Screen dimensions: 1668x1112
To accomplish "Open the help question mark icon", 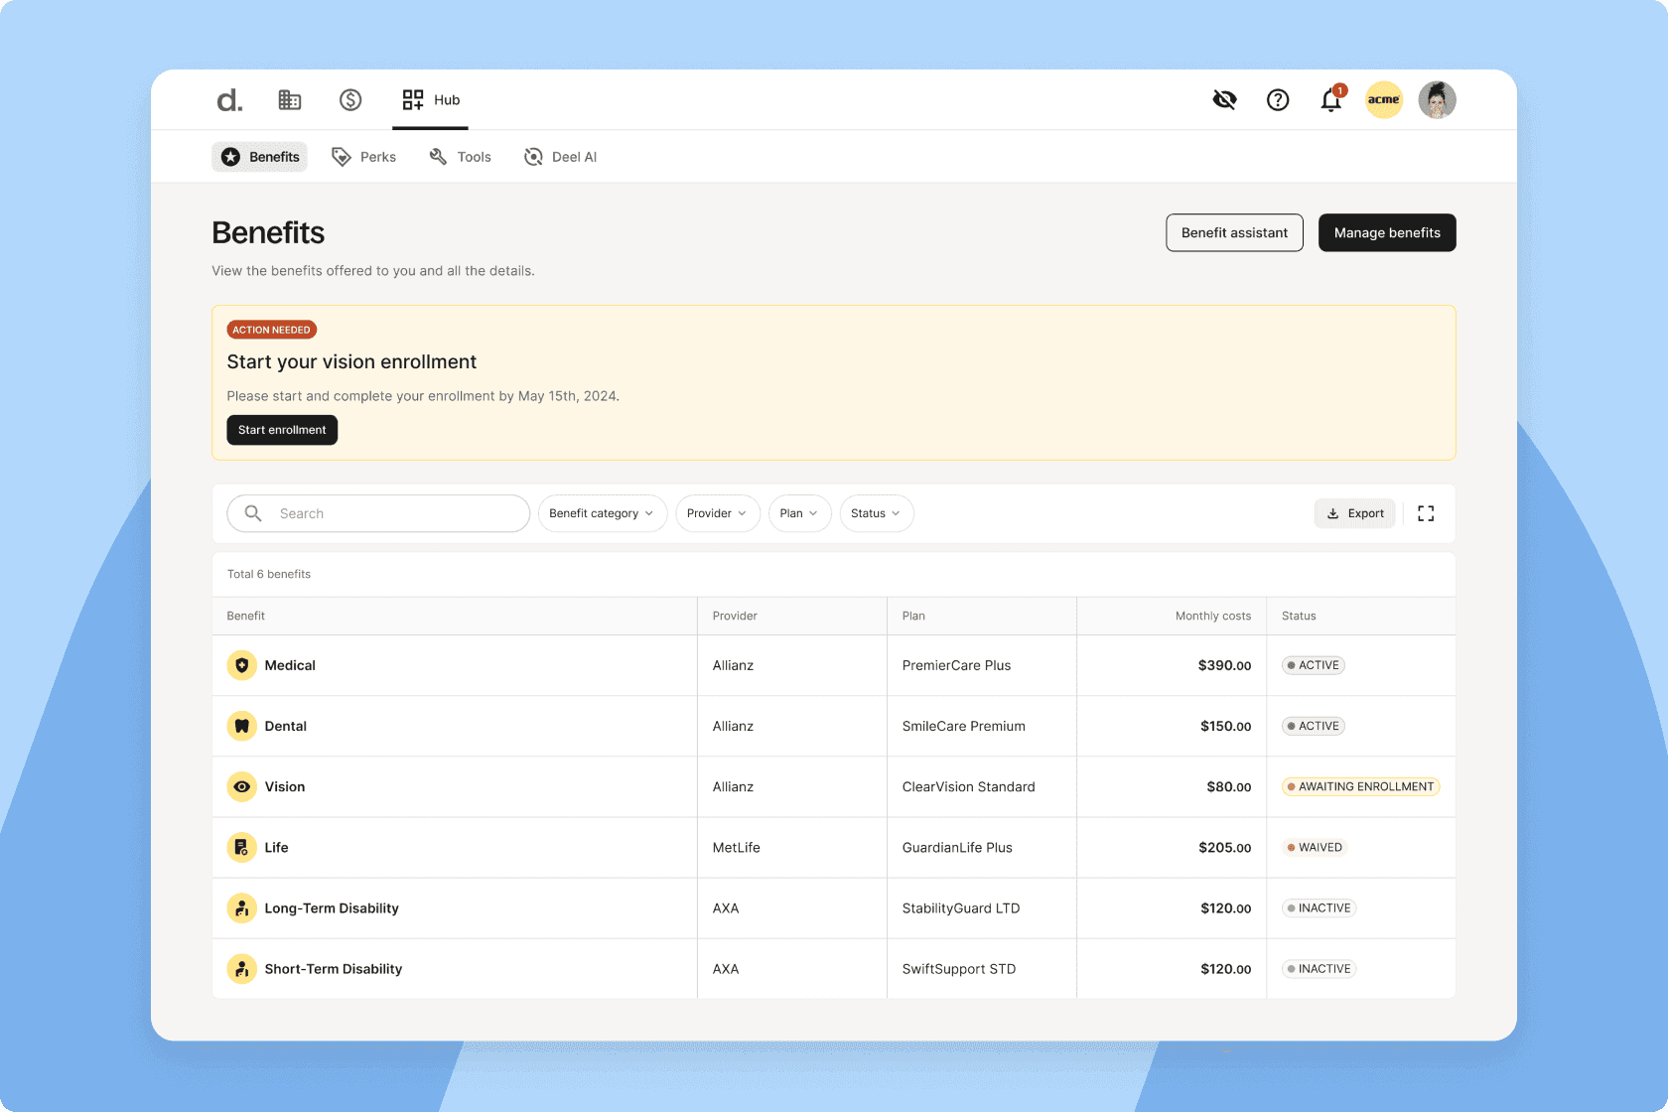I will 1278,100.
